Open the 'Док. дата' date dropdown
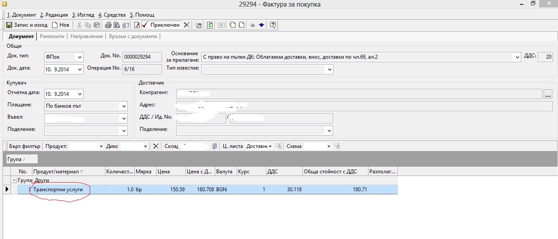Image resolution: width=558 pixels, height=239 pixels. 79,70
